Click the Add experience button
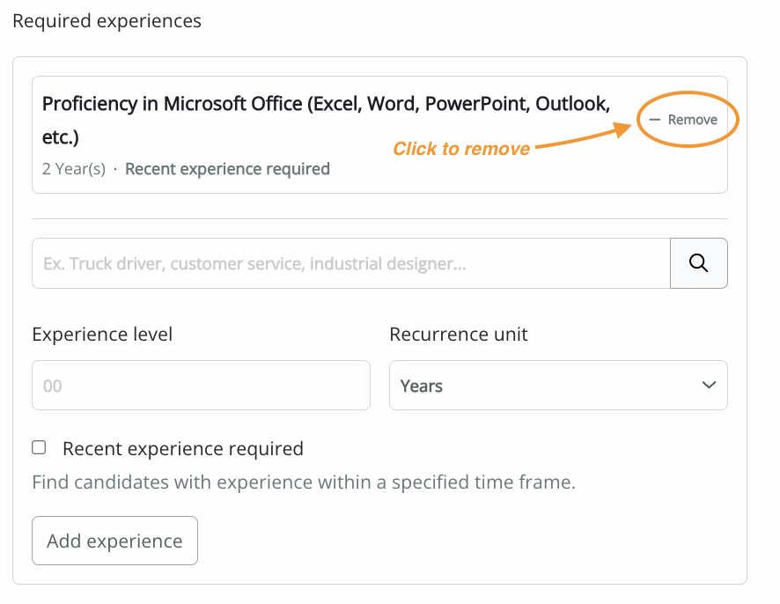The image size is (780, 604). (x=114, y=541)
